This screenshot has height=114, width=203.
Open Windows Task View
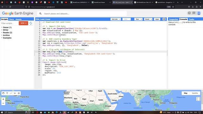tap(33, 112)
